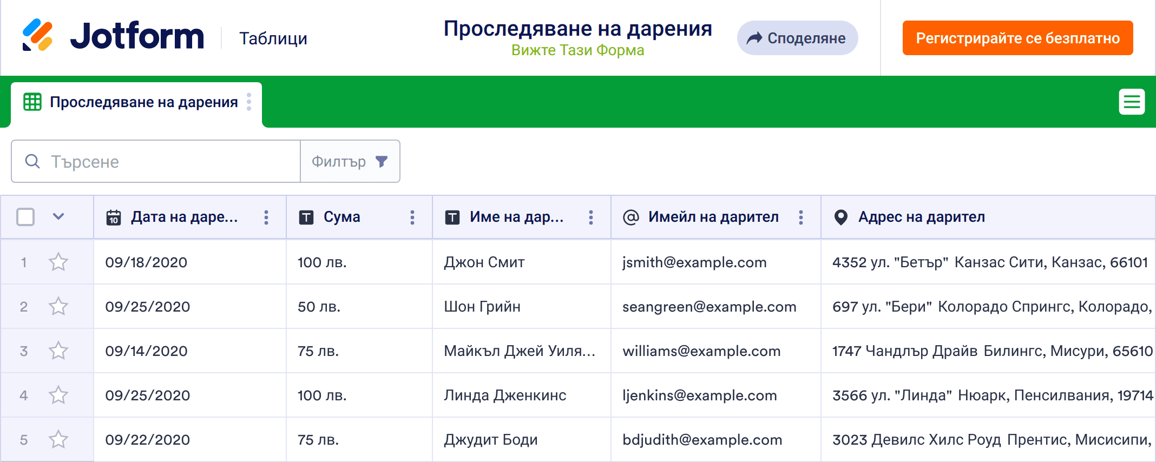Click the Споделяне share button

click(x=797, y=38)
